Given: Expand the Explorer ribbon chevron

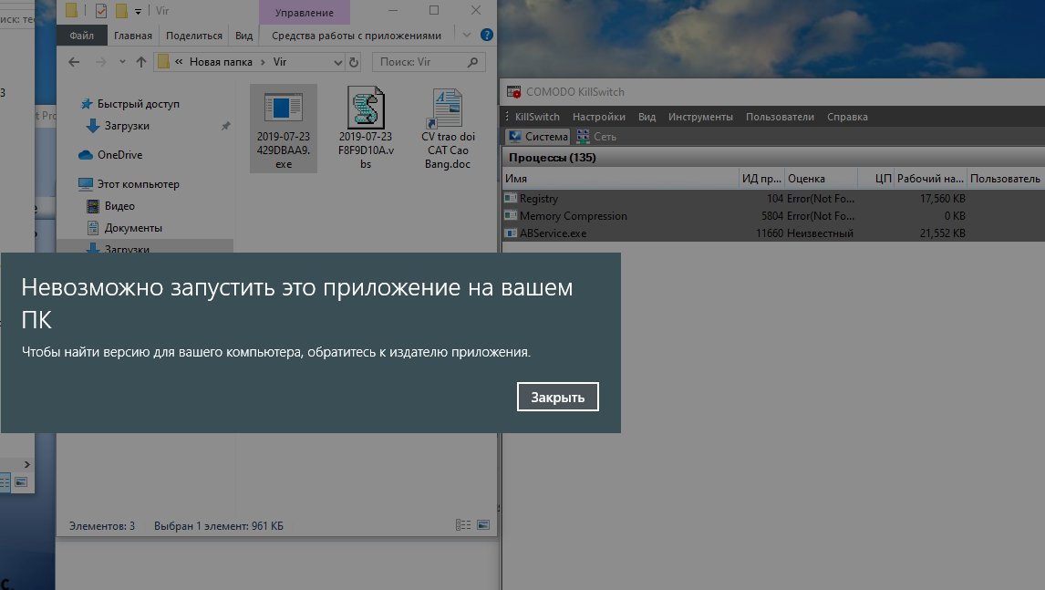Looking at the screenshot, I should point(467,35).
